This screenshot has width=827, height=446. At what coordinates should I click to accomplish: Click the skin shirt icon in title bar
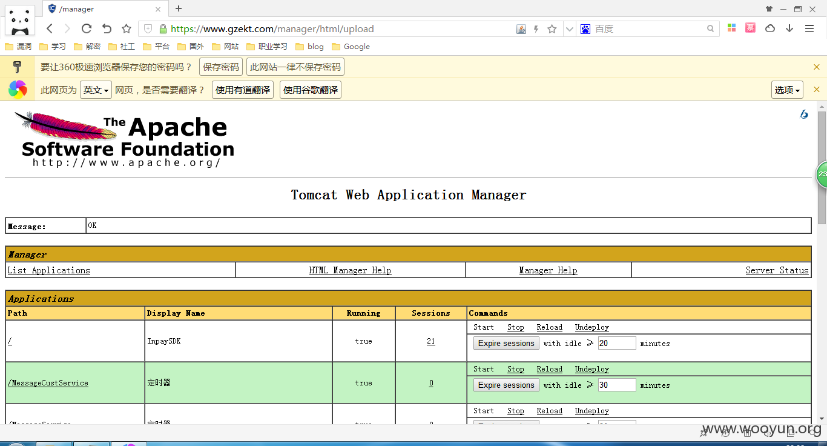(769, 9)
